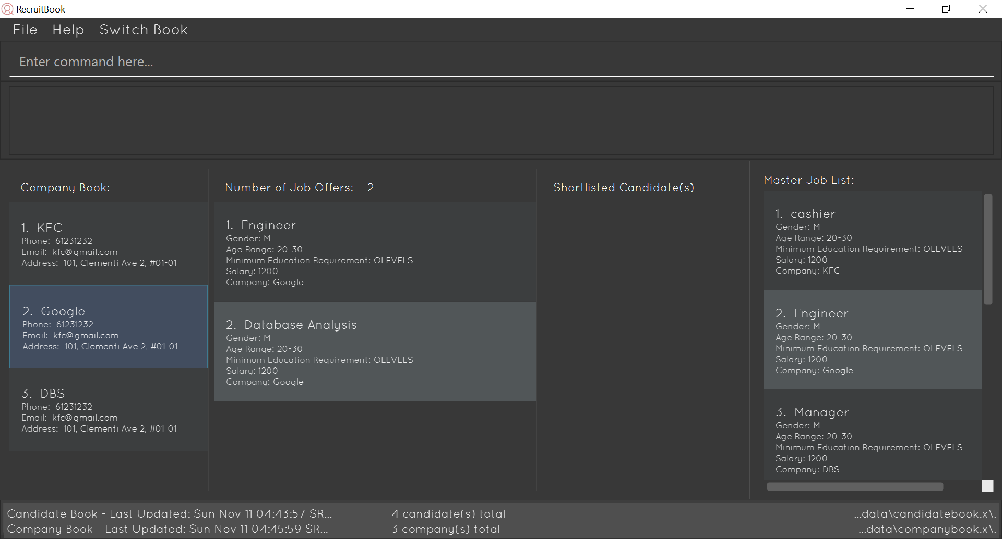This screenshot has width=1002, height=539.
Task: Click the empty result display box
Action: point(501,120)
